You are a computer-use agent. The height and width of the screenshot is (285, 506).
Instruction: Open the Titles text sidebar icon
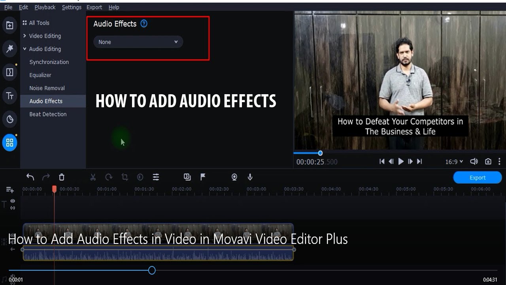tap(10, 95)
